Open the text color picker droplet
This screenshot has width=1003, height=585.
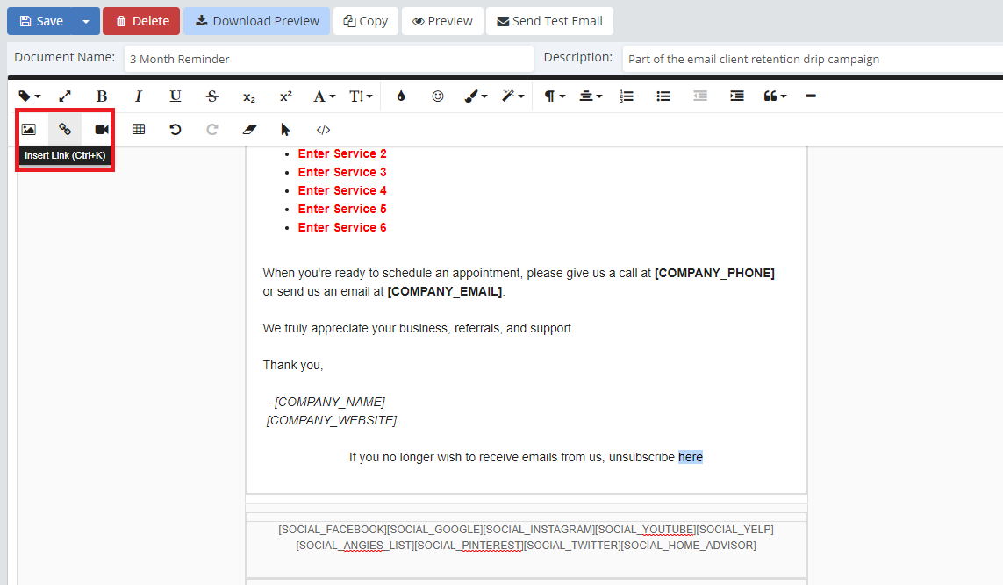(401, 96)
